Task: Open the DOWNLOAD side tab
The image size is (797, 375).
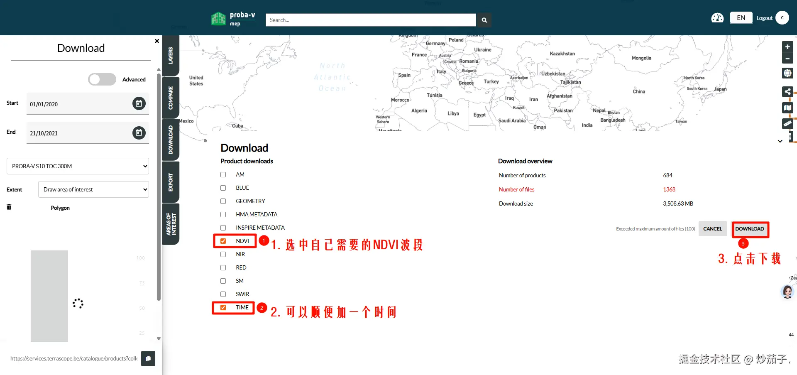Action: 171,140
